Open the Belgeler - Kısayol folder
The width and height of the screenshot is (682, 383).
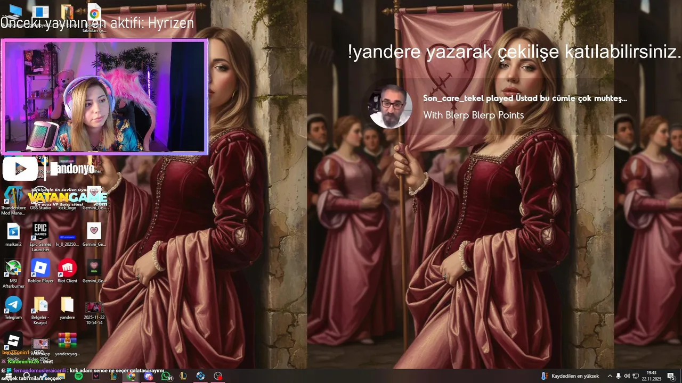point(40,310)
